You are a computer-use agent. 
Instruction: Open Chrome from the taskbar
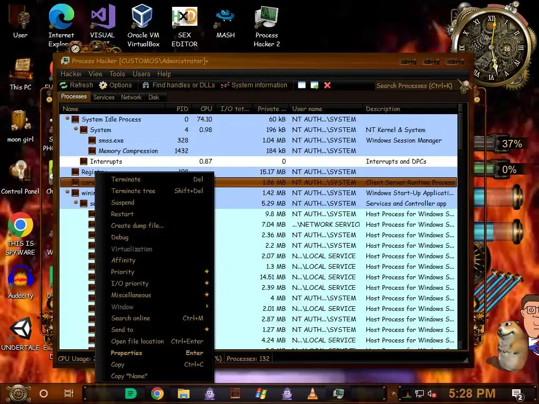coord(157,393)
